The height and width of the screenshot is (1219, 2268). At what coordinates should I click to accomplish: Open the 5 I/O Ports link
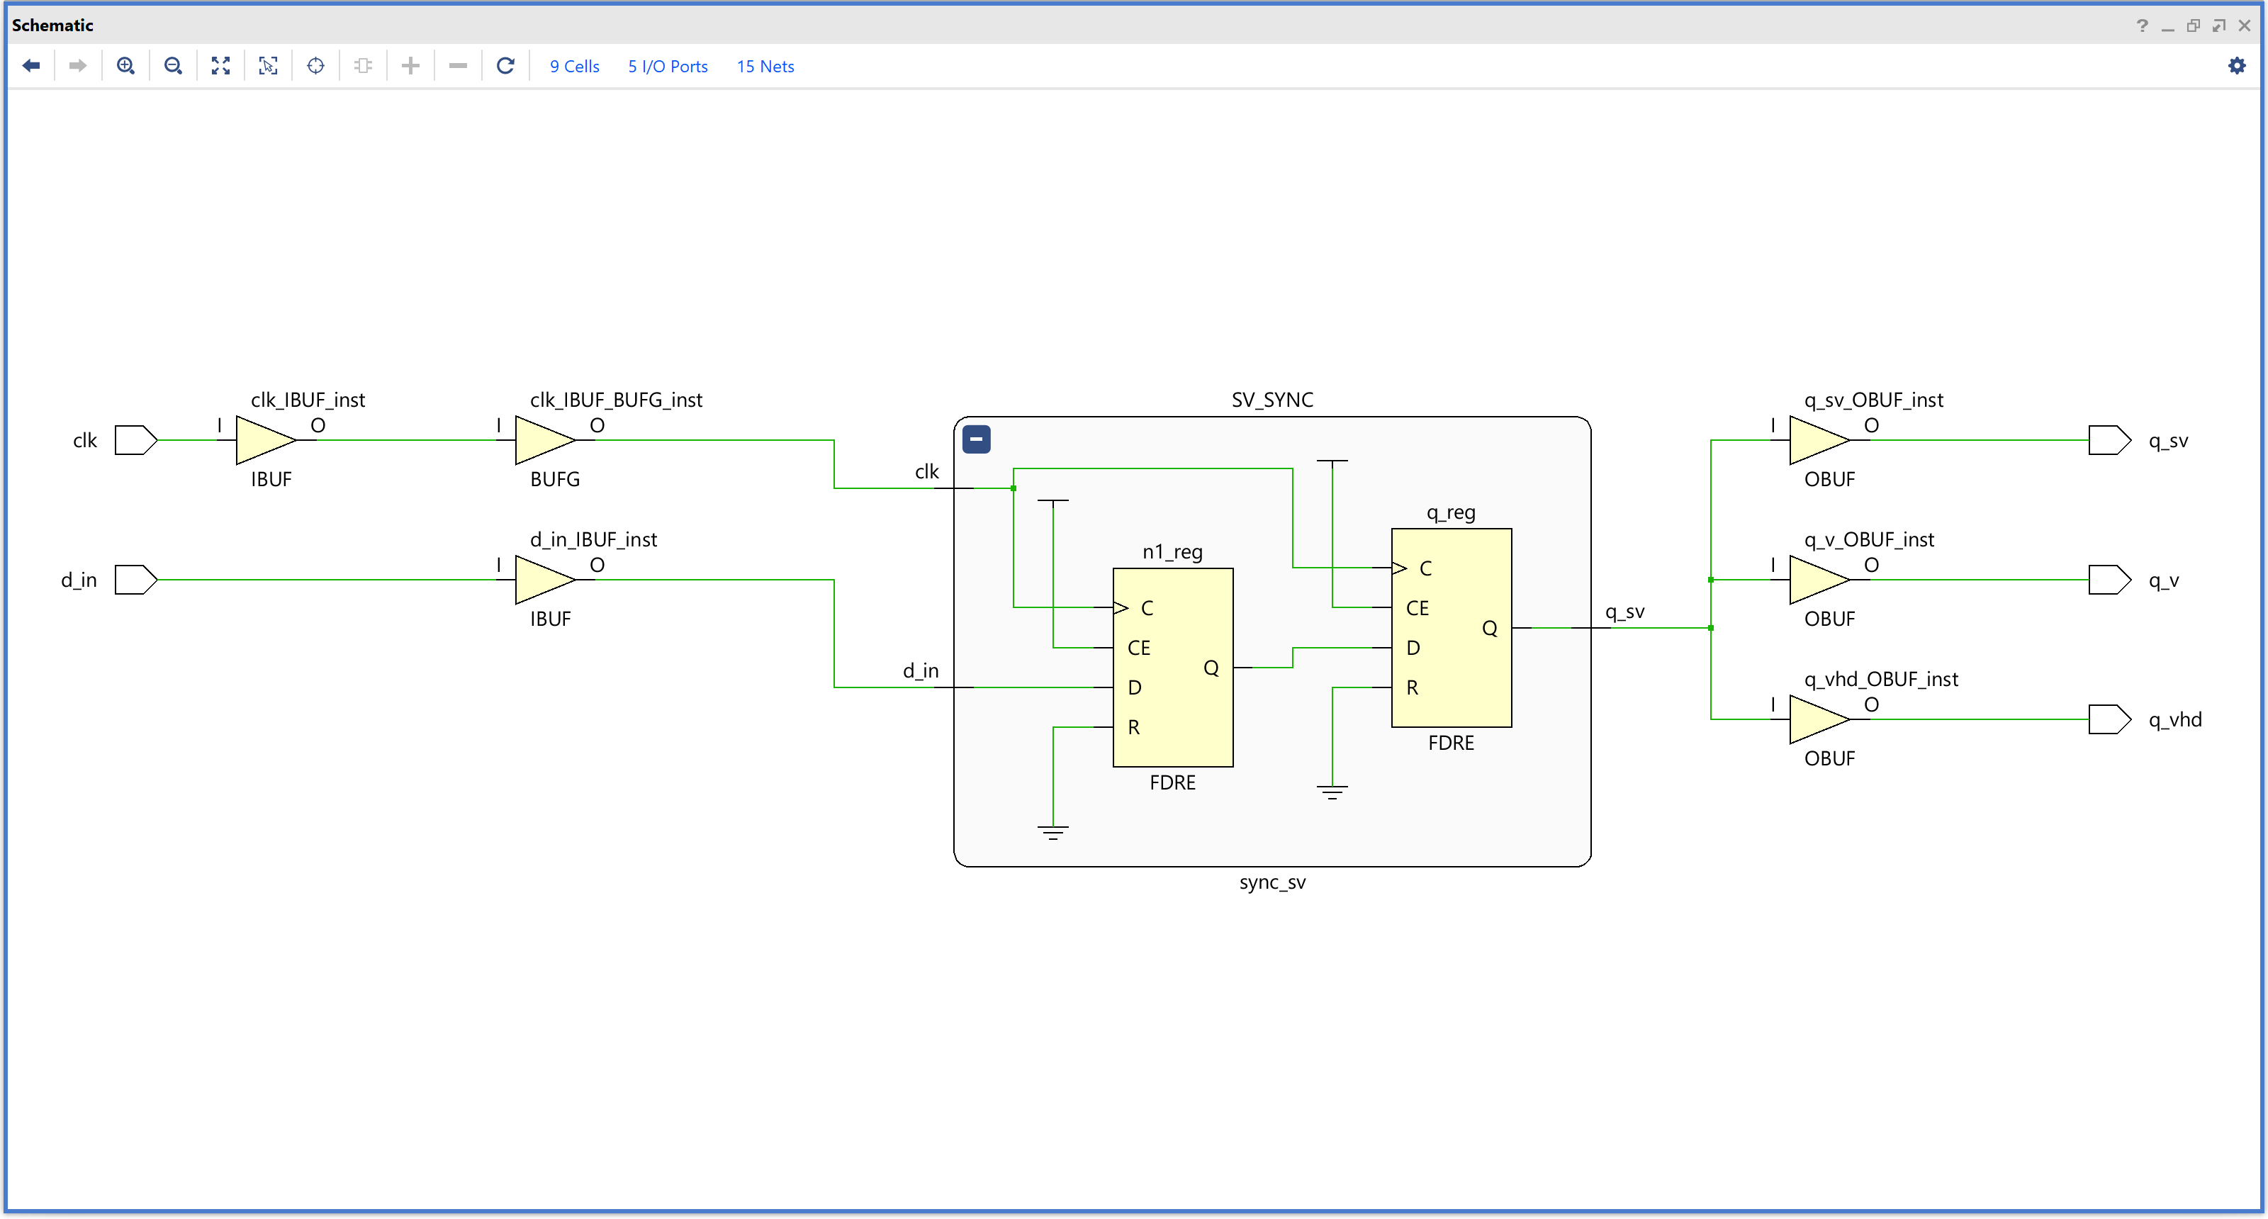tap(668, 67)
